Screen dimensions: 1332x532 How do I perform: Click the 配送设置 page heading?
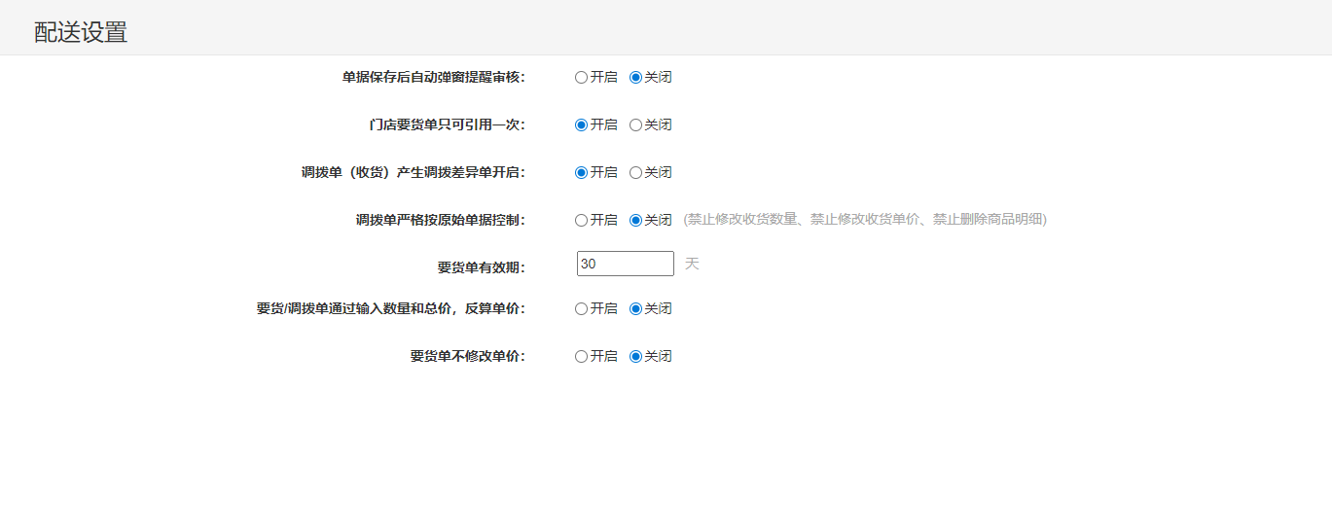click(x=81, y=32)
